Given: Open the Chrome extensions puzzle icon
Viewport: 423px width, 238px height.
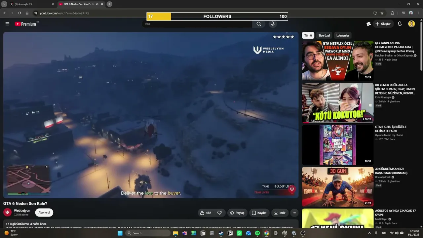Looking at the screenshot, I should coord(393,13).
